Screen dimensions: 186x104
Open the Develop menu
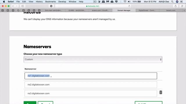pos(62,2)
